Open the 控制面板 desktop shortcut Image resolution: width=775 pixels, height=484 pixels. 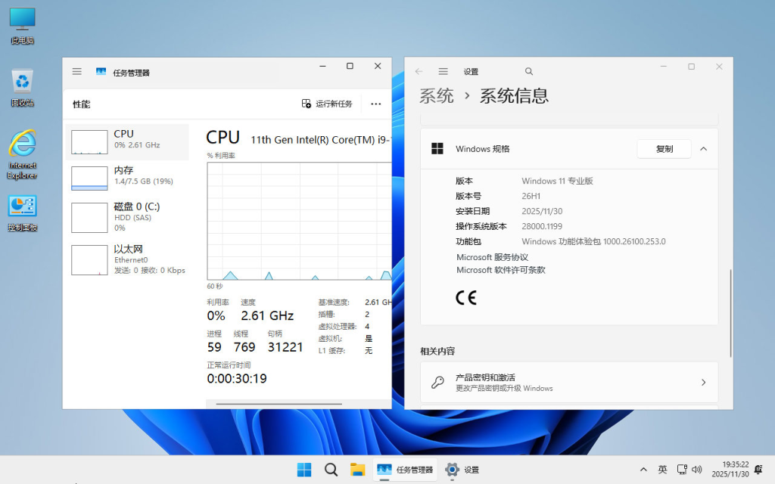(21, 206)
